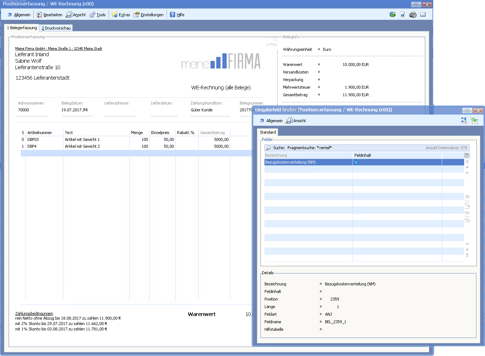Select the Bezugskostenverteilung (NM) row
This screenshot has height=356, width=485.
(x=308, y=162)
